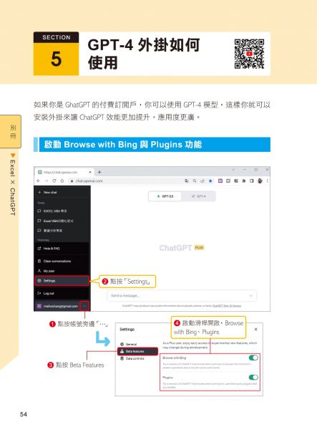Click the home icon in the toolbar
Image resolution: width=317 pixels, height=430 pixels.
pyautogui.click(x=62, y=181)
